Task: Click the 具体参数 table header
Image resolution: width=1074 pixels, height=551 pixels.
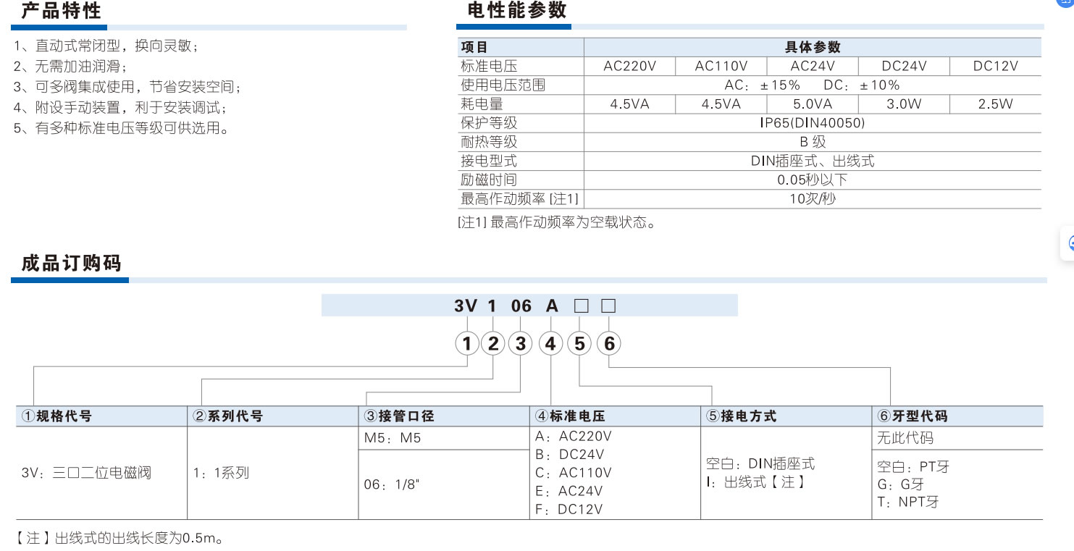Action: click(x=813, y=48)
